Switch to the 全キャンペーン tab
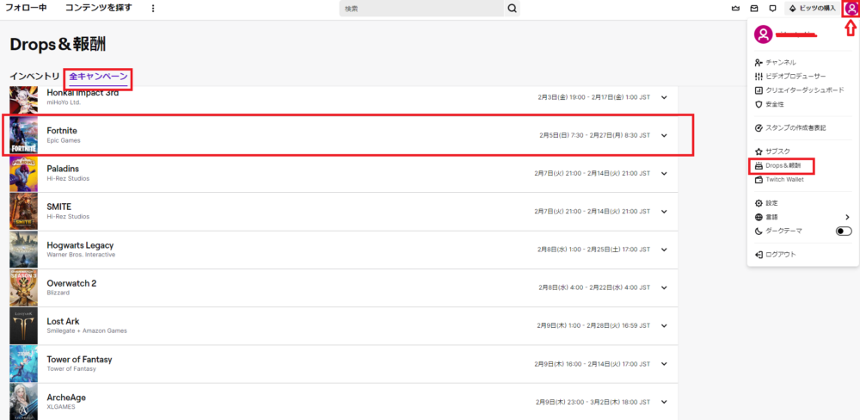This screenshot has width=860, height=420. click(99, 77)
